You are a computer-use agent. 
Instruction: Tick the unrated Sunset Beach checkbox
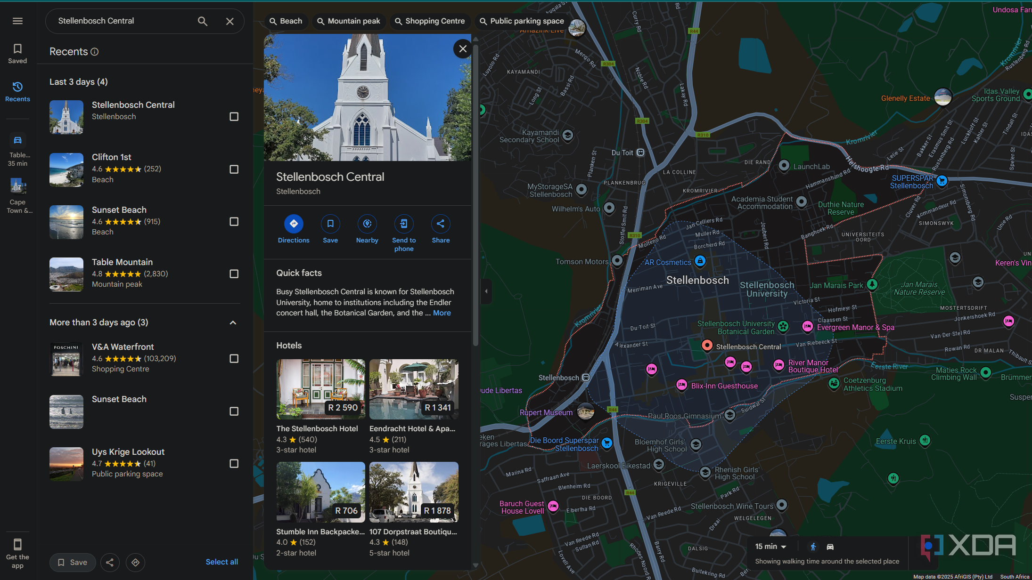pyautogui.click(x=234, y=411)
